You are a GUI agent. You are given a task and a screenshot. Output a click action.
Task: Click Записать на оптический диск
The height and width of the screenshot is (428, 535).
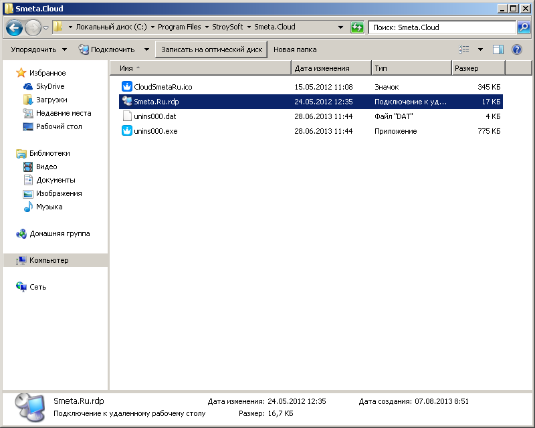[x=211, y=49]
